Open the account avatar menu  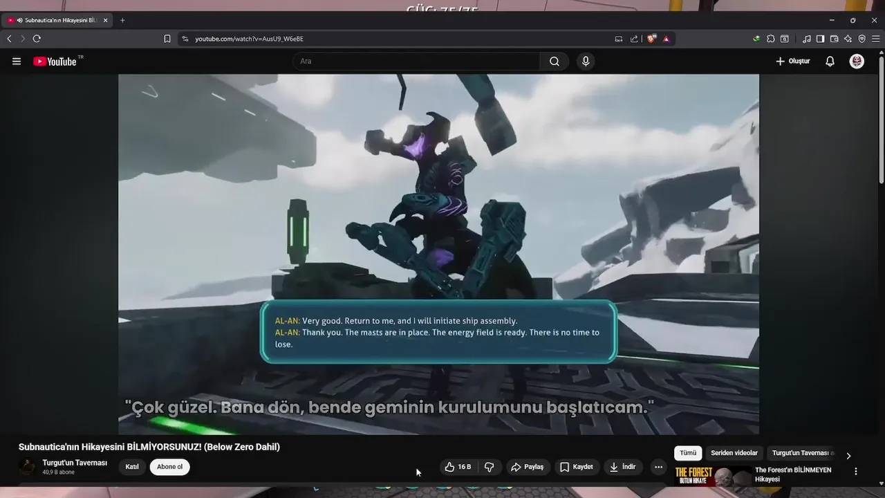tap(857, 62)
